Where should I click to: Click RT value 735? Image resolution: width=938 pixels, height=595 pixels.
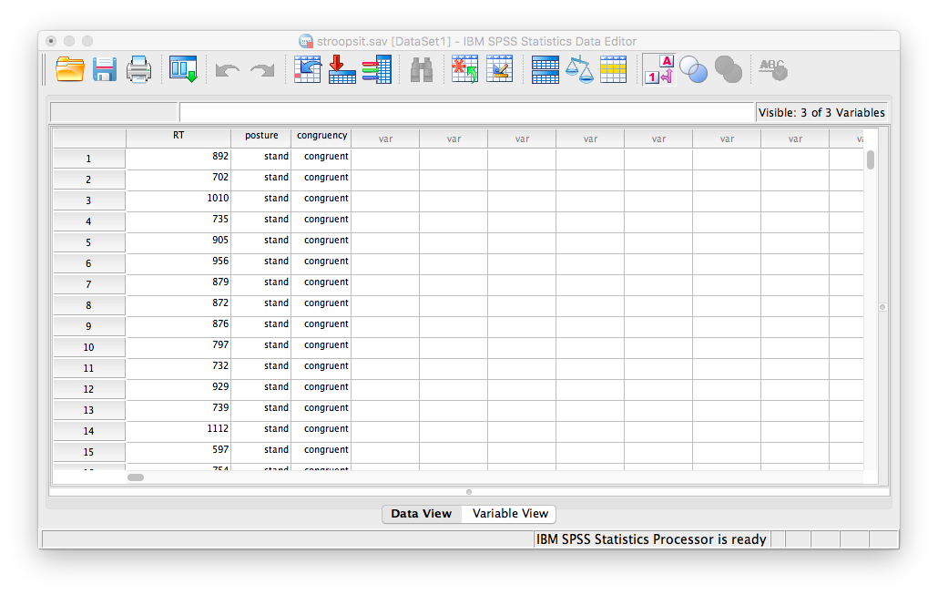[220, 219]
